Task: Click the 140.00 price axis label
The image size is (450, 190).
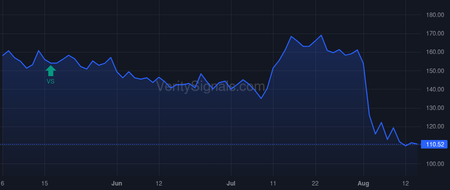Action: pos(435,89)
